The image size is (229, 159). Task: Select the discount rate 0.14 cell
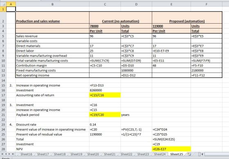pyautogui.click(x=105, y=125)
